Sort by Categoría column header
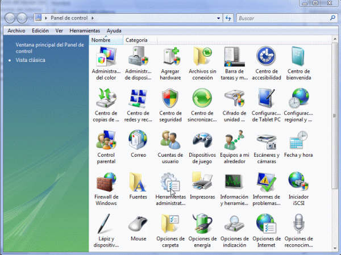The height and width of the screenshot is (255, 341). tap(140, 40)
